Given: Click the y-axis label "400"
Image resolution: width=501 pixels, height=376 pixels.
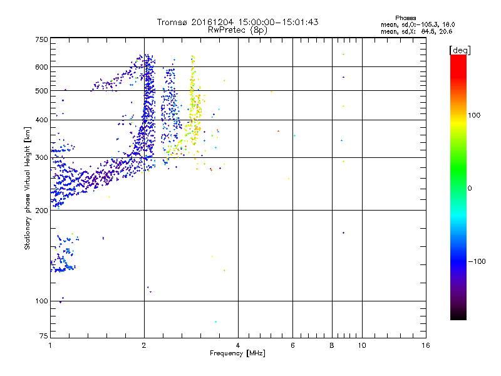Looking at the screenshot, I should click(41, 120).
